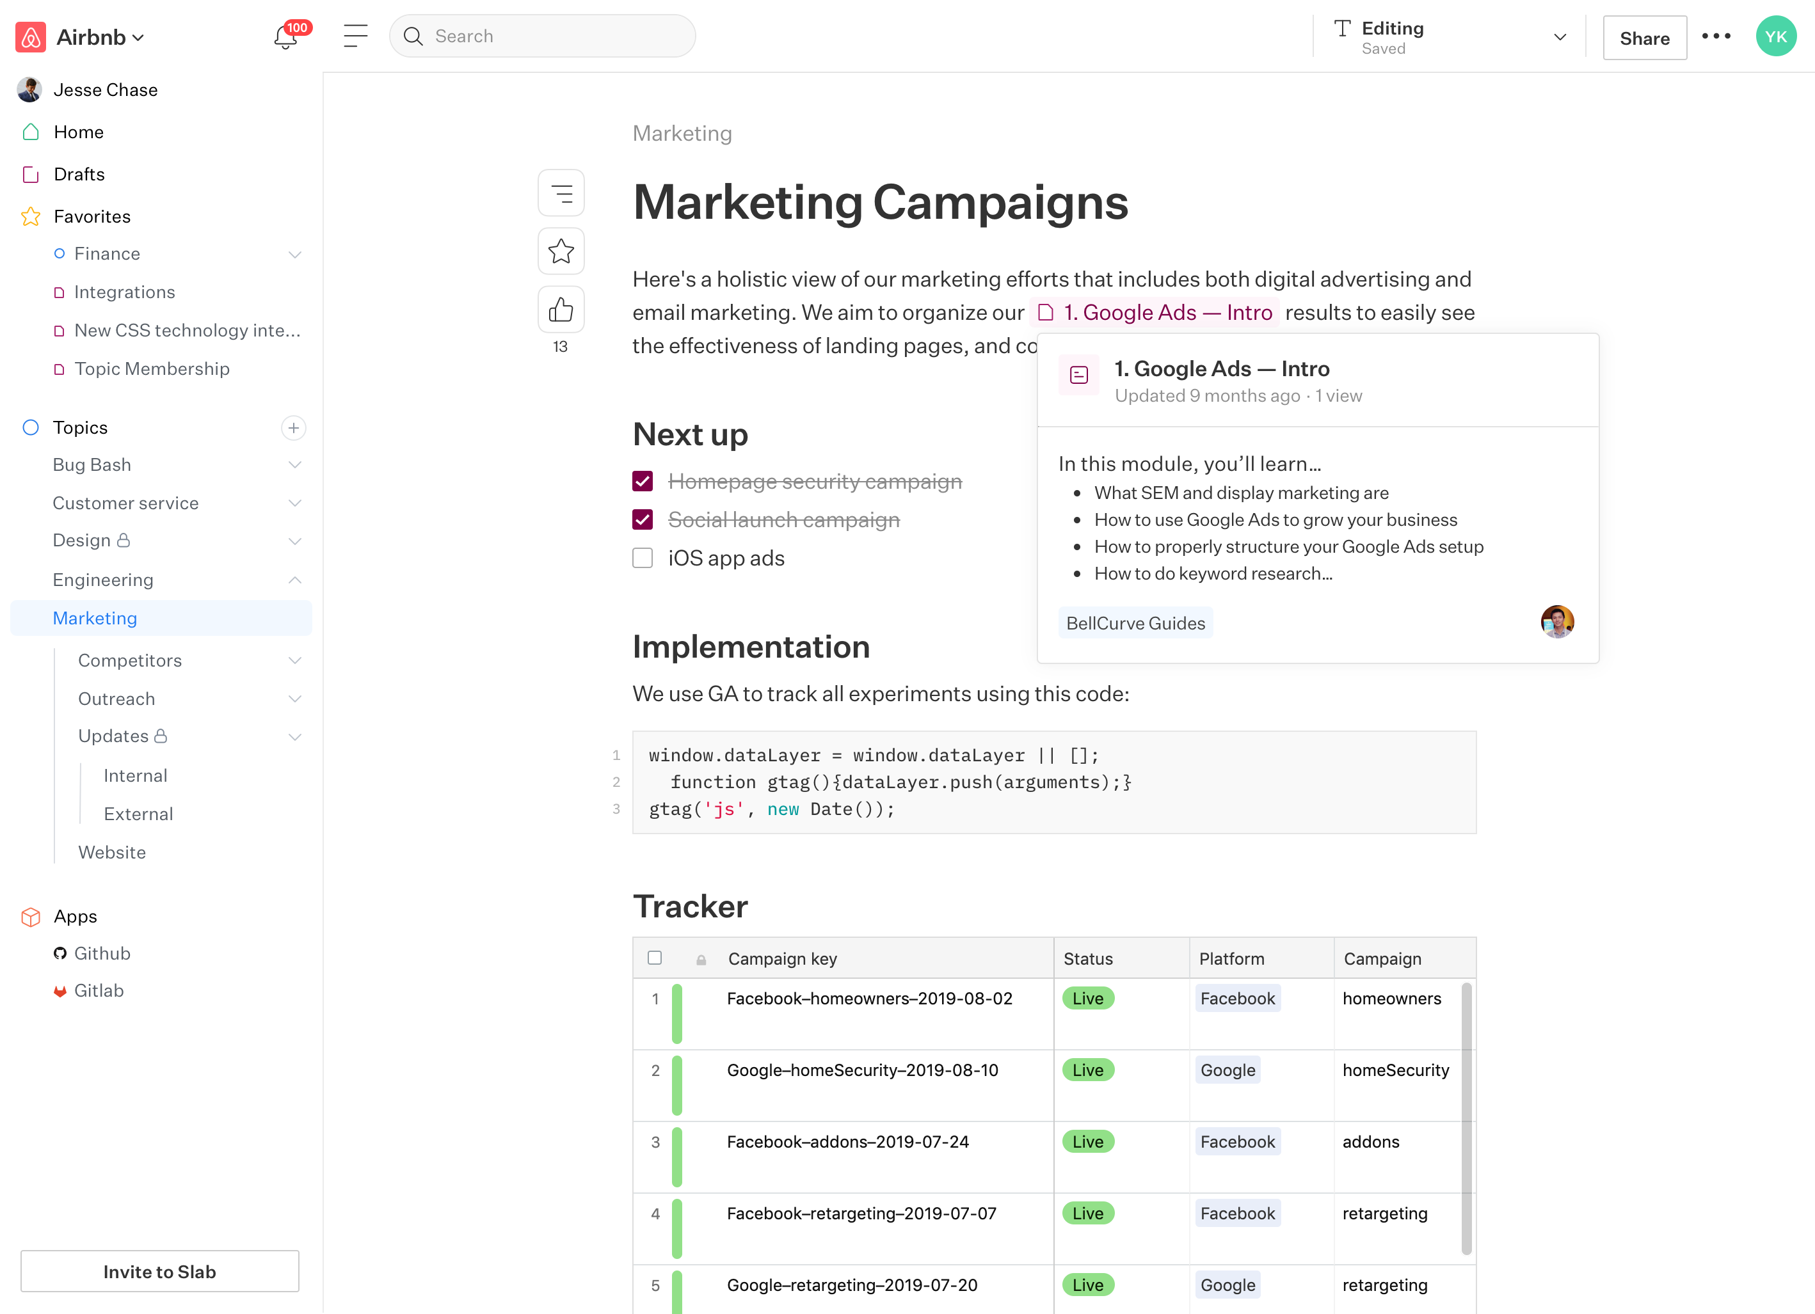The image size is (1815, 1314).
Task: Expand the Customer service topic
Action: pos(294,504)
